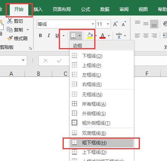167x161 pixels.
Task: Click the Copy (复制) button
Action: 15,30
